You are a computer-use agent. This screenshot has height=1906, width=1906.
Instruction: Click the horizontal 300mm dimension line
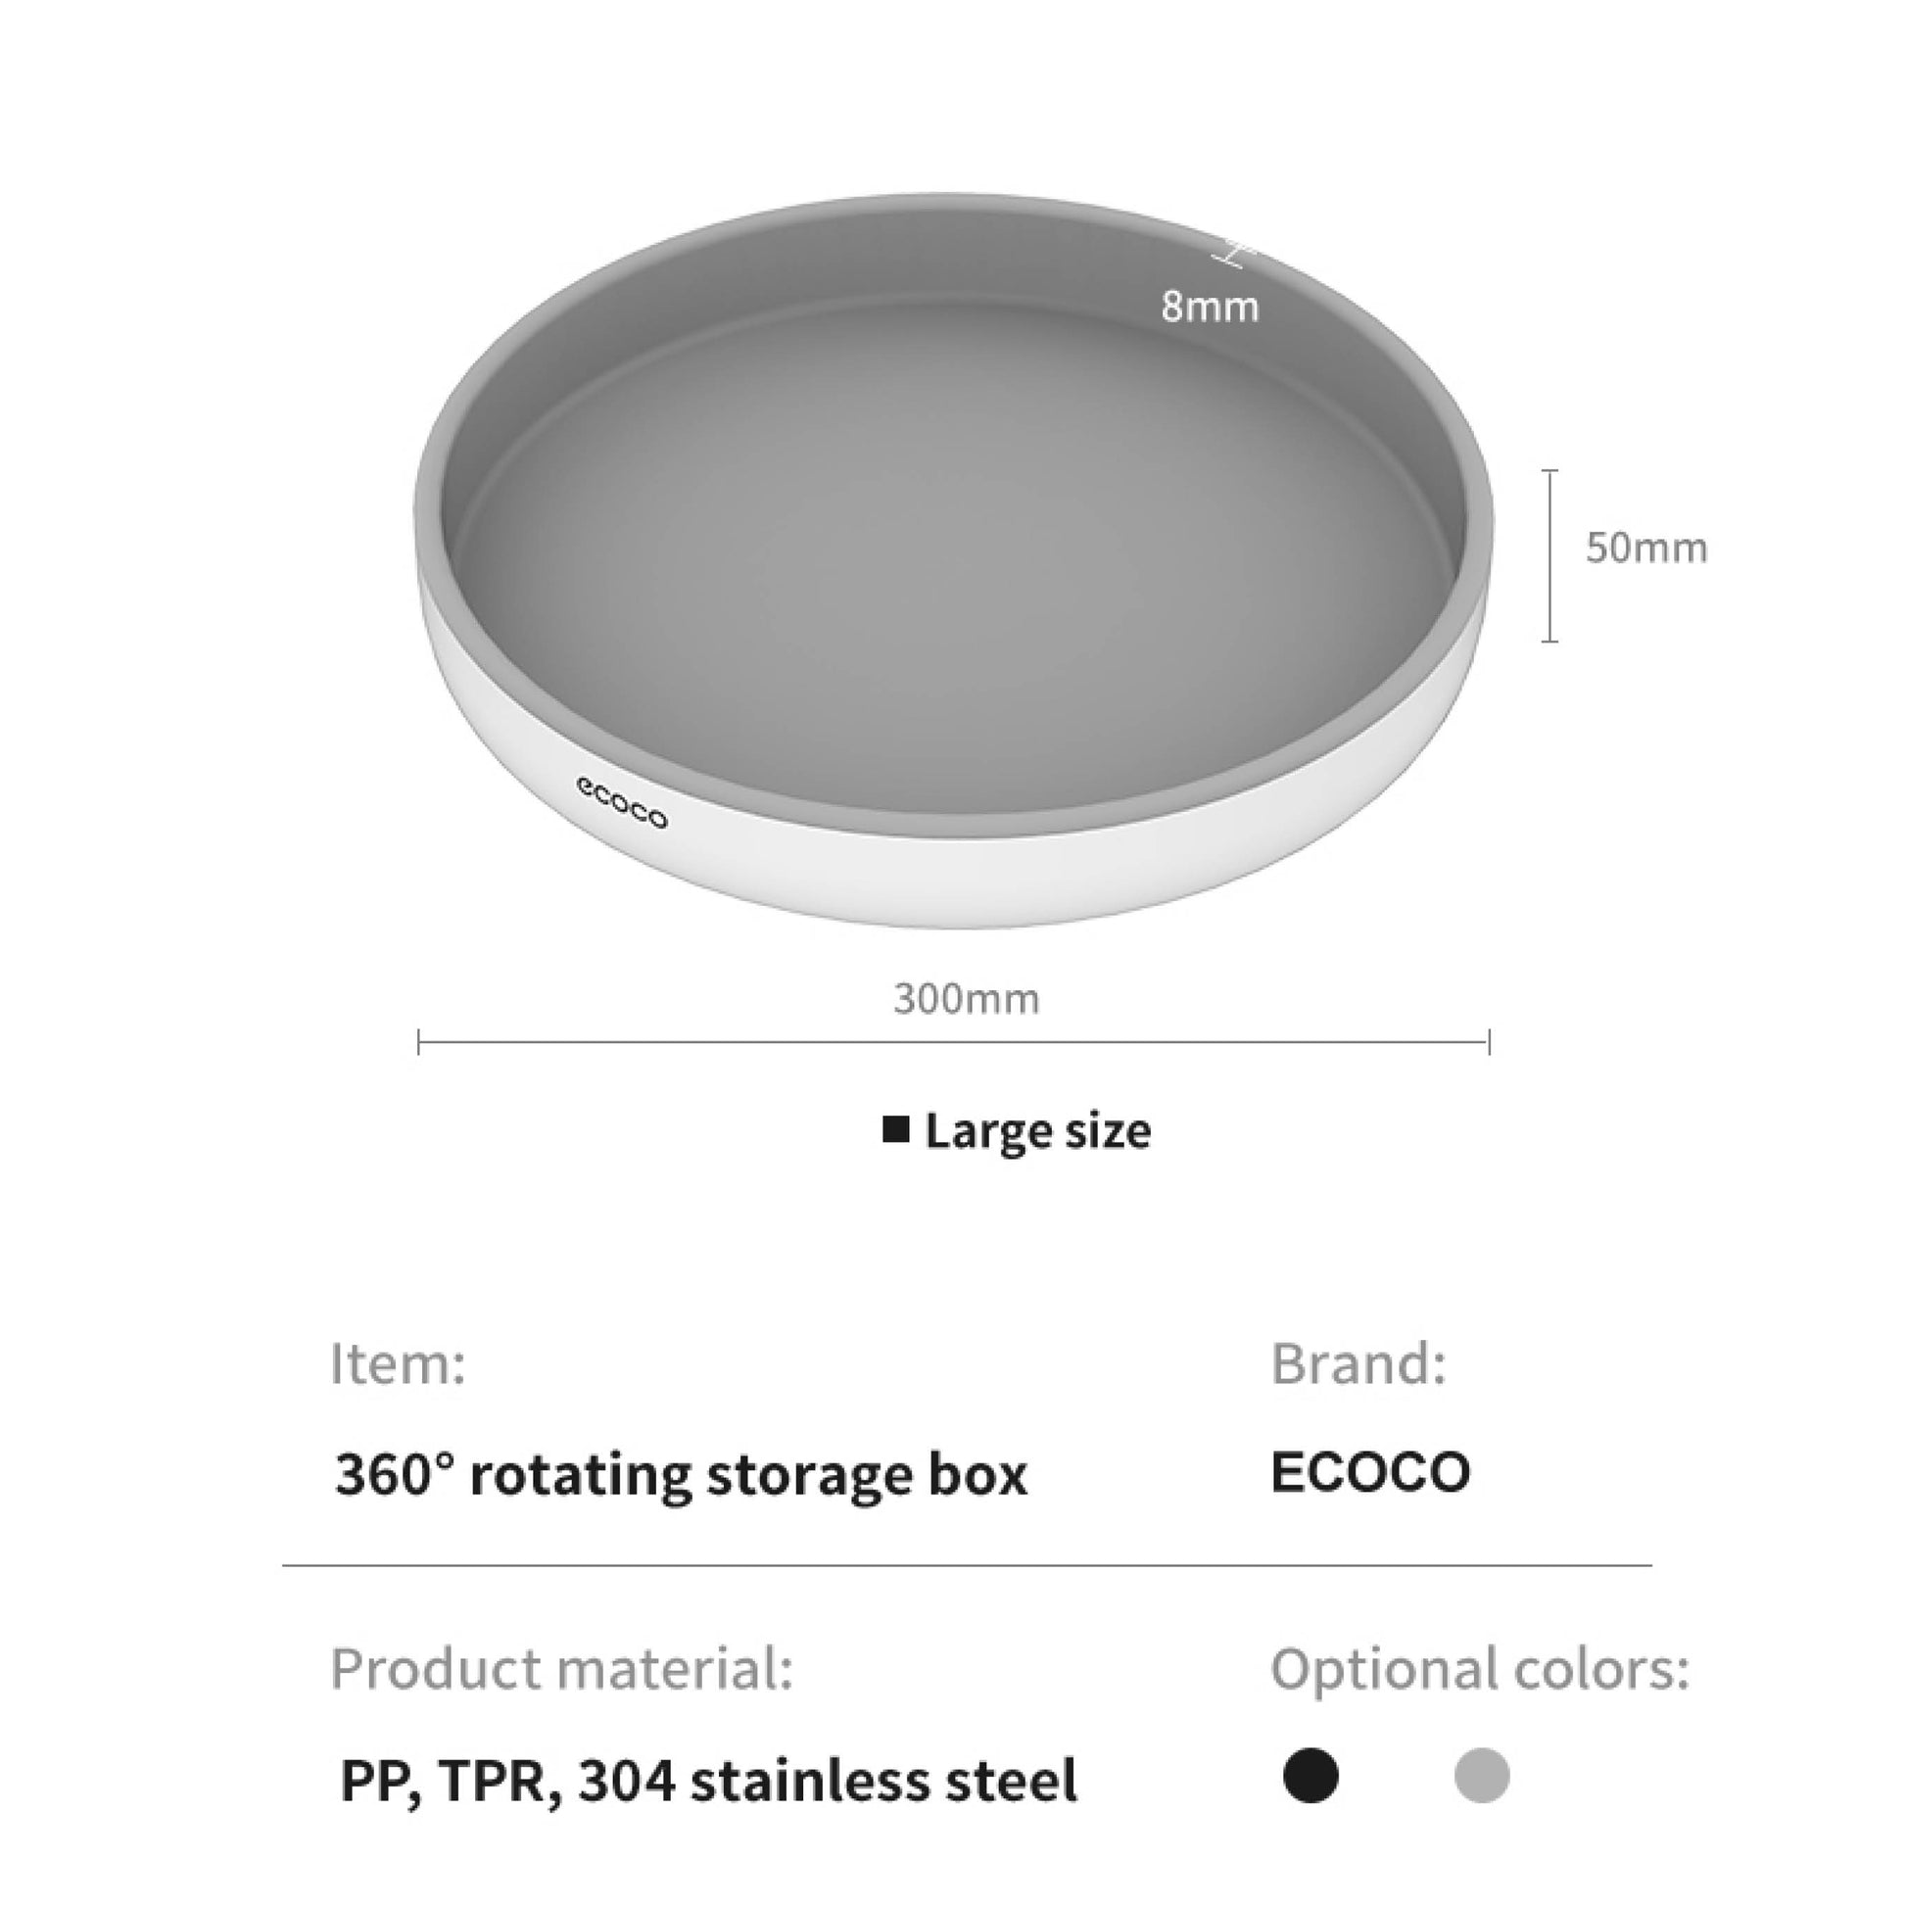pos(953,1042)
